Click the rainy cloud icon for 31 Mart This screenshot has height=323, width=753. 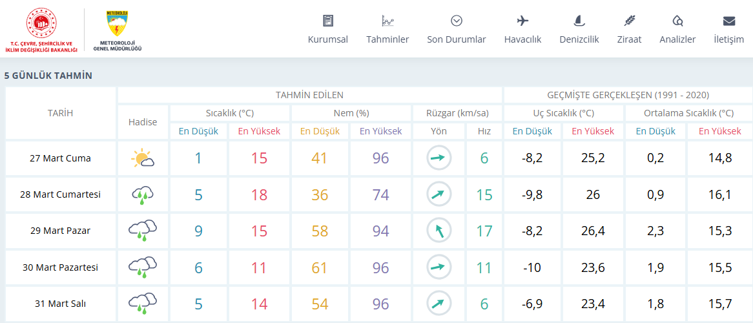point(143,303)
